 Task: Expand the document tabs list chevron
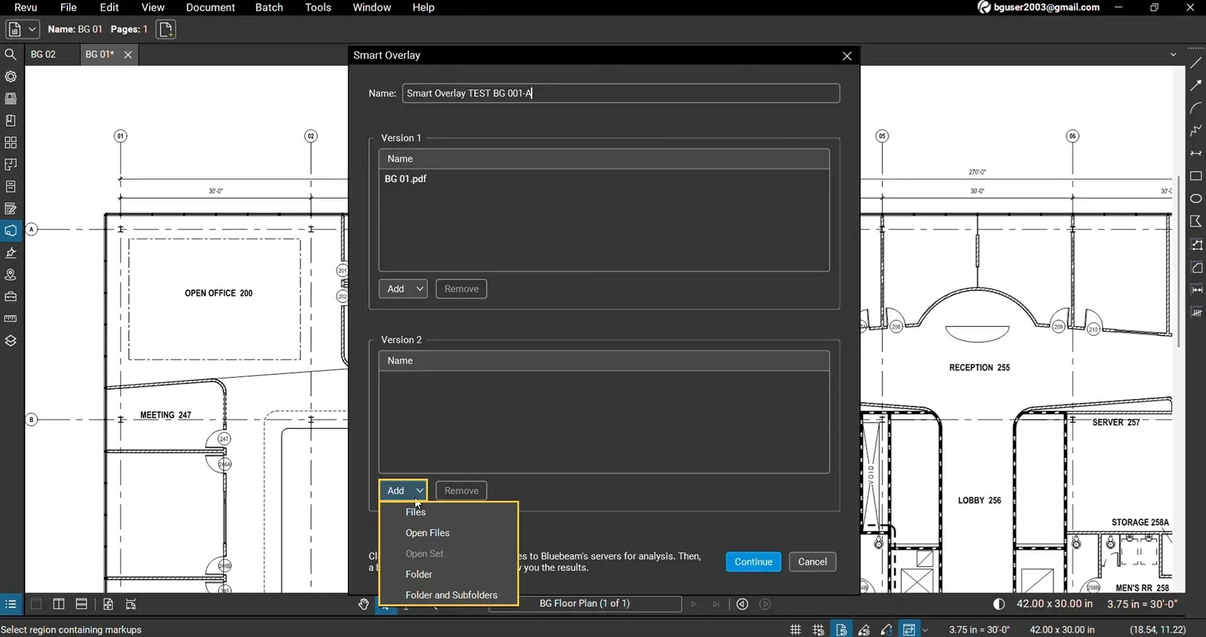[1173, 55]
